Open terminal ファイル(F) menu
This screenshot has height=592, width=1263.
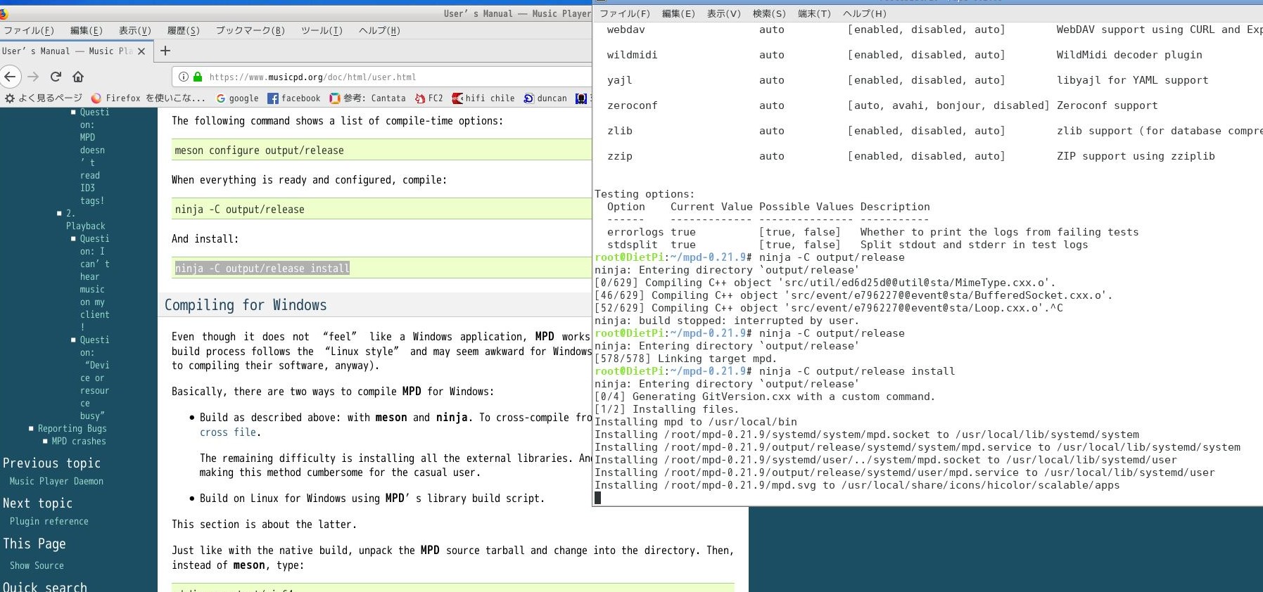click(625, 13)
